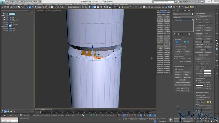This screenshot has width=219, height=123.
Task: Click the Mirror tool icon
Action: [x=83, y=7]
